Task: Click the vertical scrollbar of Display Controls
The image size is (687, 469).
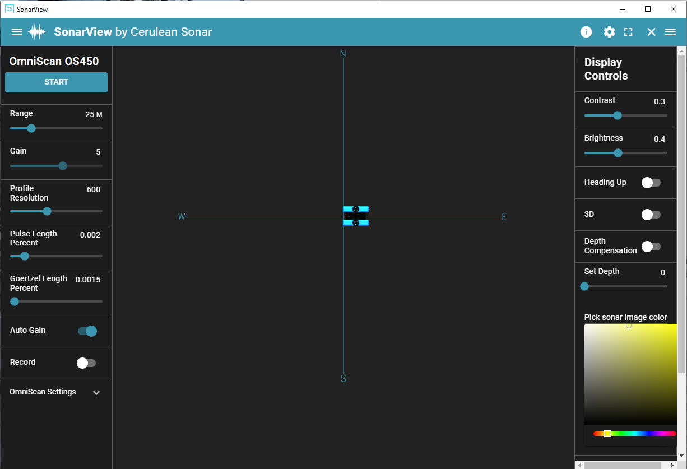Action: click(681, 213)
